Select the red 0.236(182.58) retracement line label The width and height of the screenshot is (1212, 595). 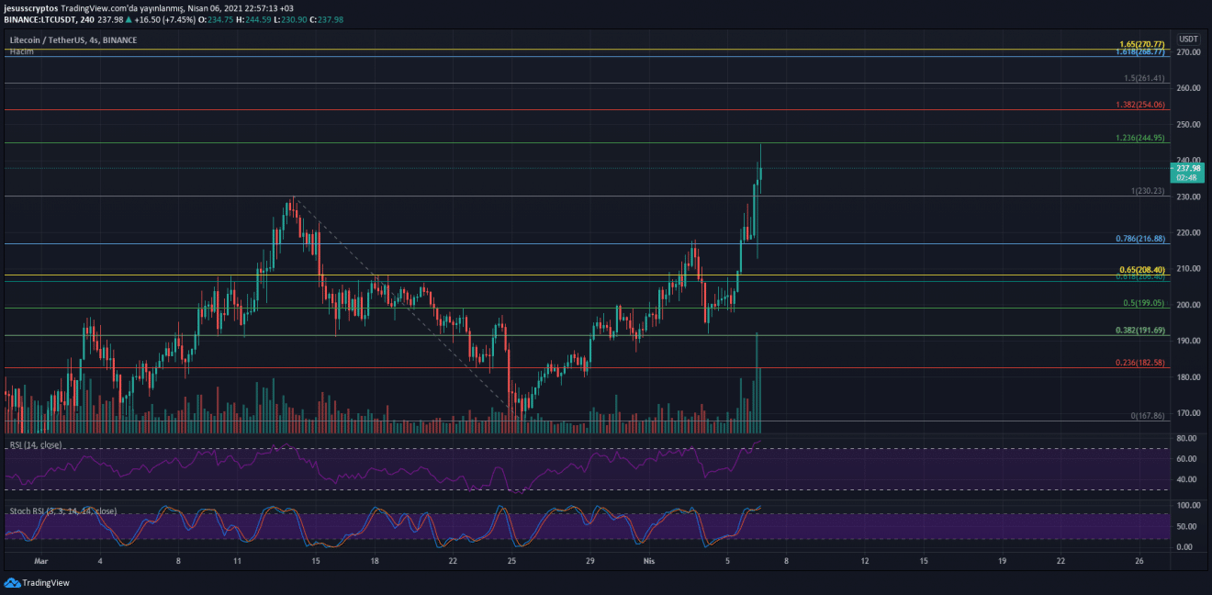pyautogui.click(x=1141, y=363)
